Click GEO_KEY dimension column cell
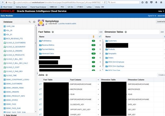165x116 pixels. pos(132,110)
